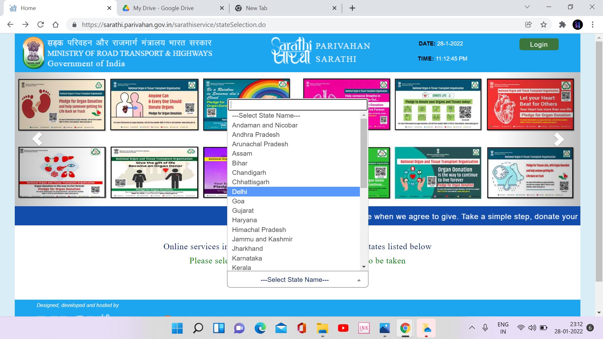Click the state search input field
The width and height of the screenshot is (603, 339).
tap(297, 105)
